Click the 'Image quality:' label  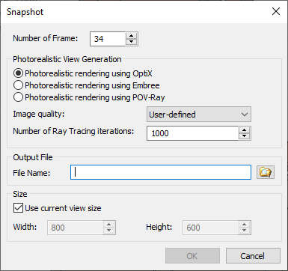39,114
